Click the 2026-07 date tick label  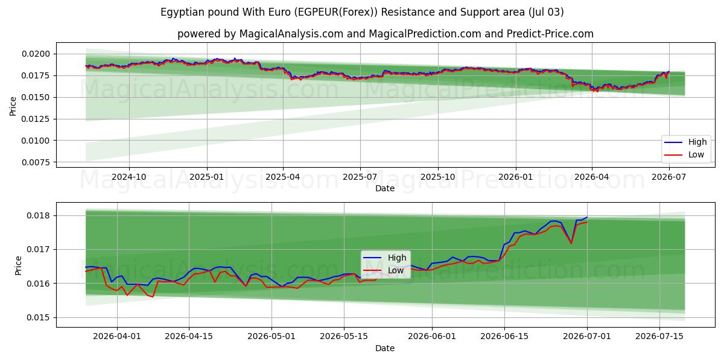pyautogui.click(x=668, y=177)
